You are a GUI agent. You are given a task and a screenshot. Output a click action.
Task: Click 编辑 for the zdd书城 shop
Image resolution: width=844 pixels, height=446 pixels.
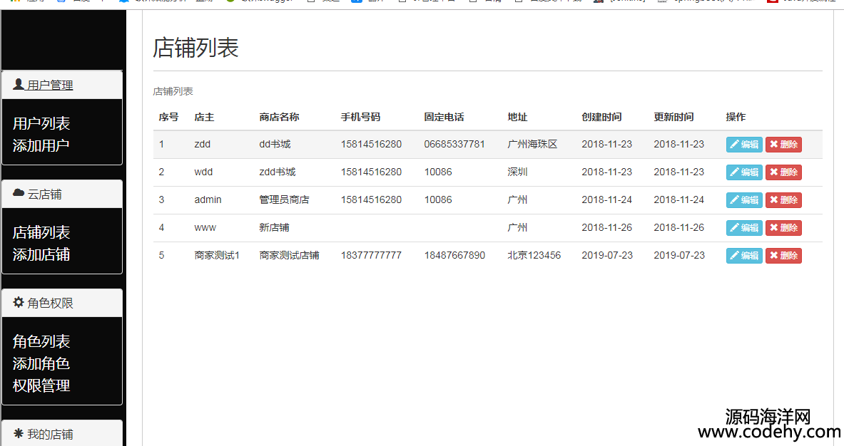point(744,172)
